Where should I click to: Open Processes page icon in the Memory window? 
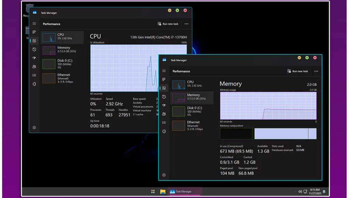point(164,79)
